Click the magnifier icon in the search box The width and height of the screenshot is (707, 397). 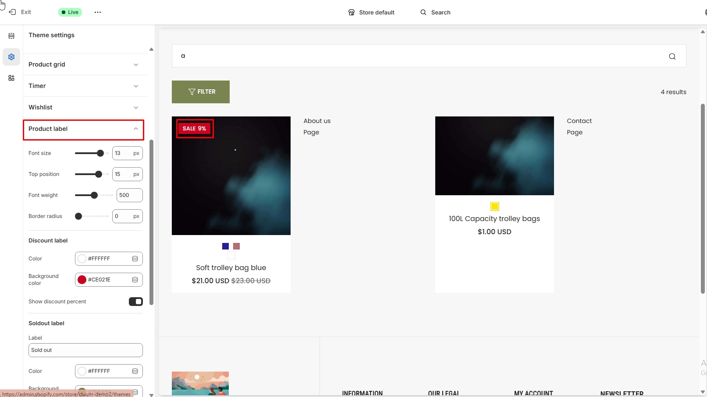[672, 56]
